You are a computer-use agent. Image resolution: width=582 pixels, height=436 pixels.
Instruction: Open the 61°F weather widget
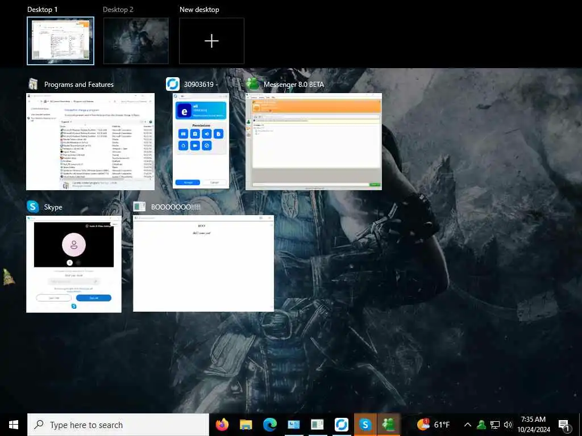point(433,425)
